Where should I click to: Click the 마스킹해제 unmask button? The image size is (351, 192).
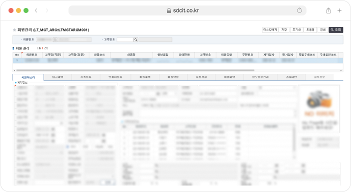(270, 30)
